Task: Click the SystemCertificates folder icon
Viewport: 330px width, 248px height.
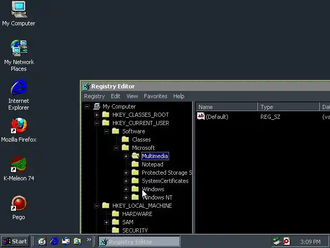Action: tap(135, 180)
